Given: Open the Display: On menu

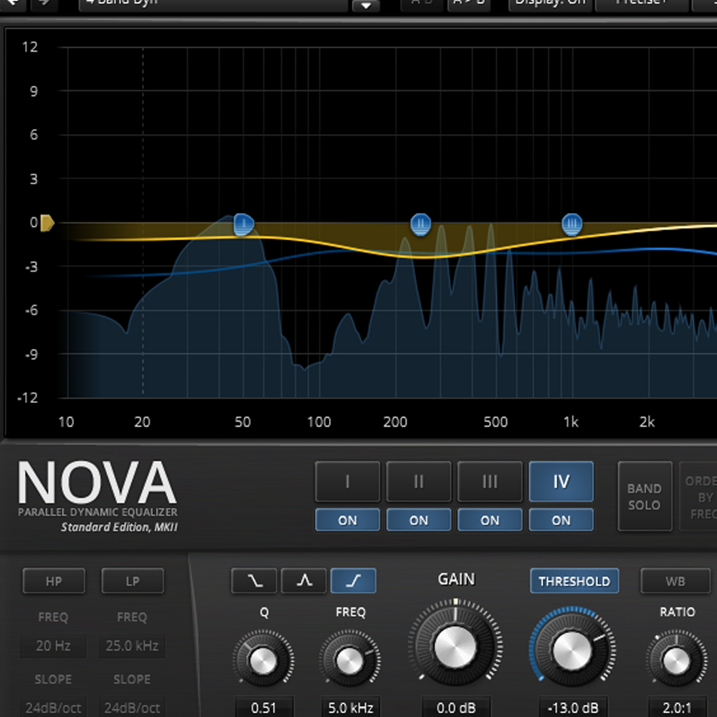Looking at the screenshot, I should click(551, 4).
